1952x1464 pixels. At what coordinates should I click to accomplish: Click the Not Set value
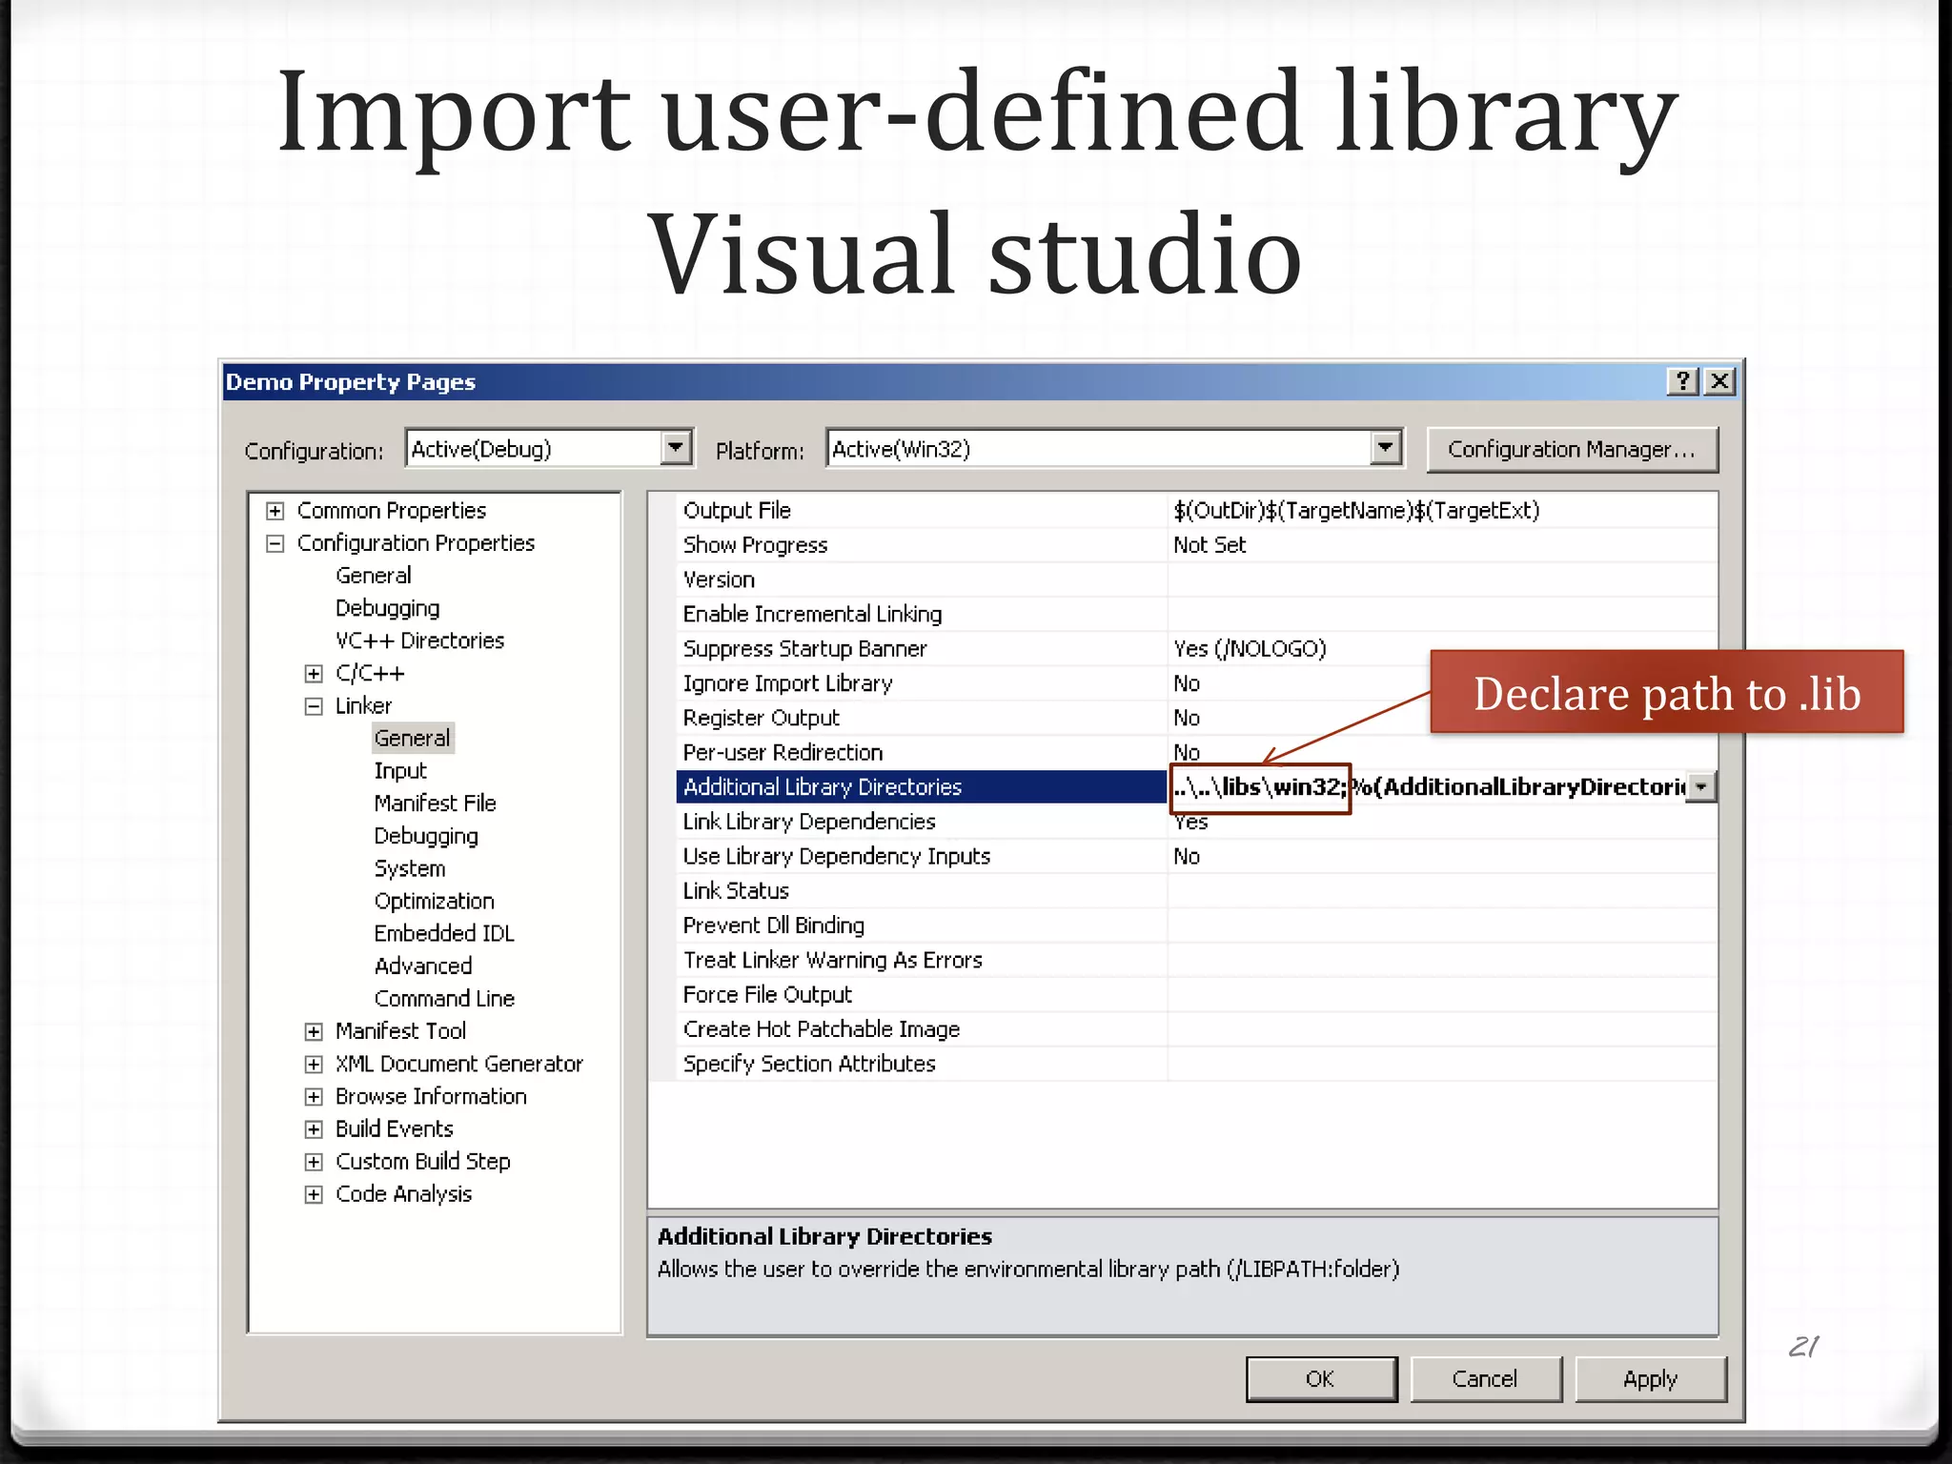click(1210, 545)
